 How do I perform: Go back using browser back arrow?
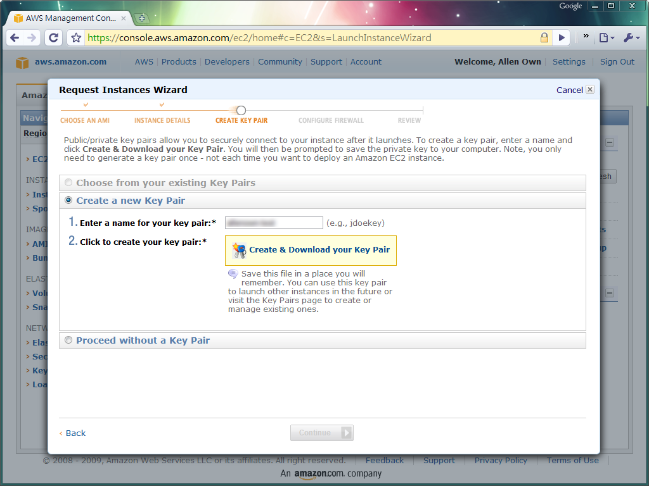(15, 38)
